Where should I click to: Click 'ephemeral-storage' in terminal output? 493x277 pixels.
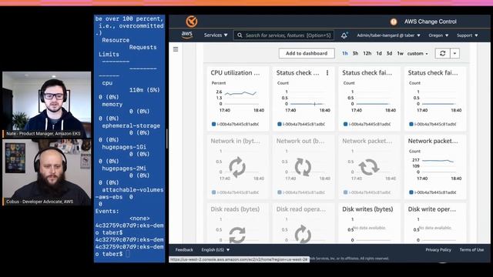pyautogui.click(x=131, y=125)
